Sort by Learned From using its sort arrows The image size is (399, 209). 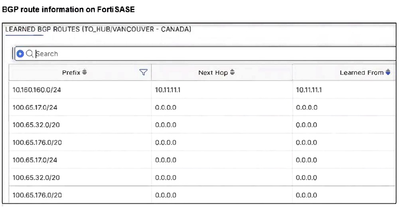(x=388, y=73)
